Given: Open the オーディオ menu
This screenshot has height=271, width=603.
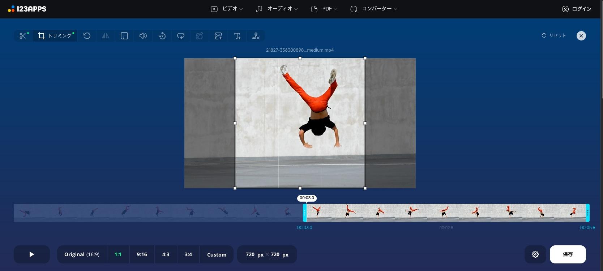Looking at the screenshot, I should (x=277, y=9).
